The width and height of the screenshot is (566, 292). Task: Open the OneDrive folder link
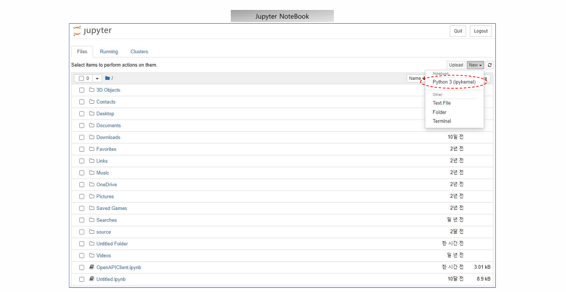[107, 184]
